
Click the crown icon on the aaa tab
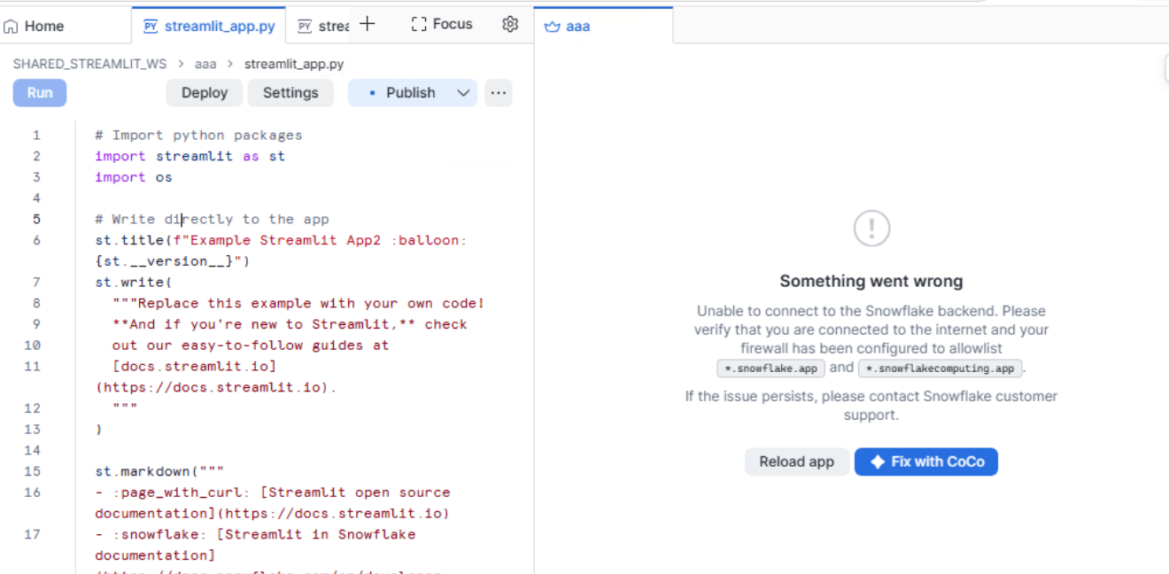click(553, 27)
